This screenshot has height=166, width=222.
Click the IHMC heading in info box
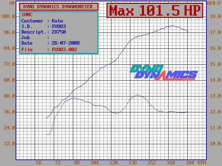[27, 15]
